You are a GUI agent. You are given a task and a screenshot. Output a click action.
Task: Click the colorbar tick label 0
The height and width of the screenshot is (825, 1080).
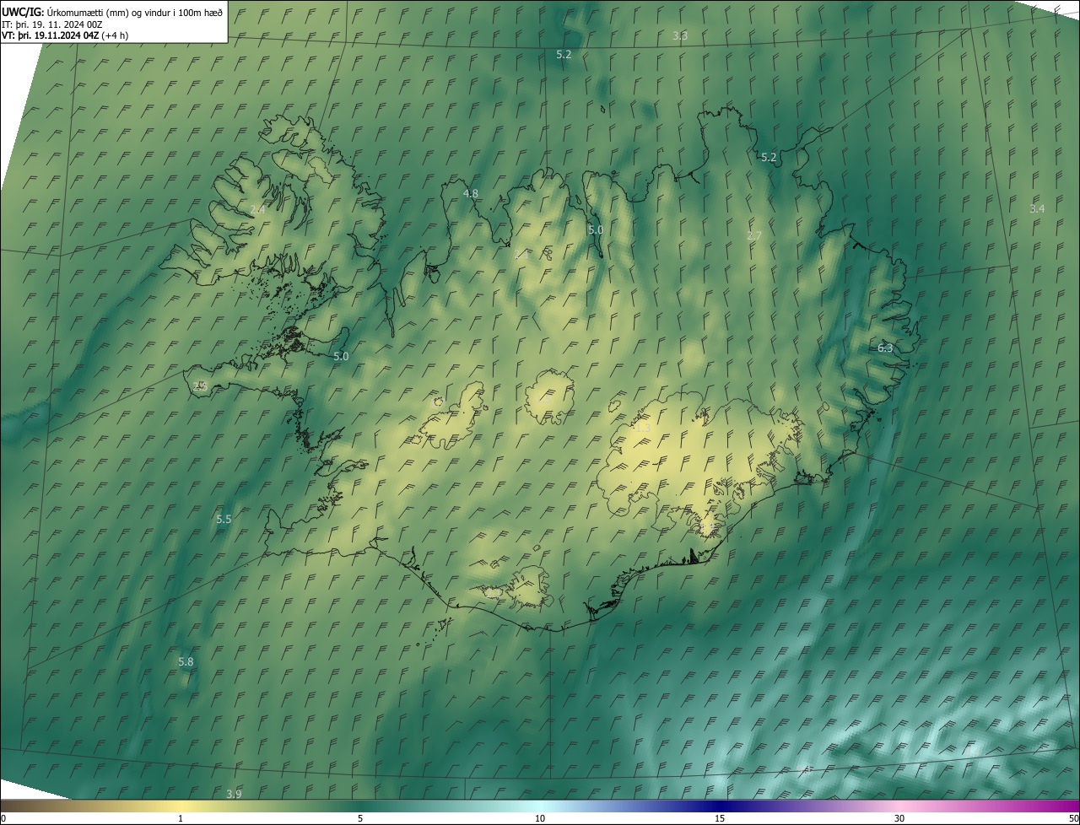pyautogui.click(x=3, y=818)
